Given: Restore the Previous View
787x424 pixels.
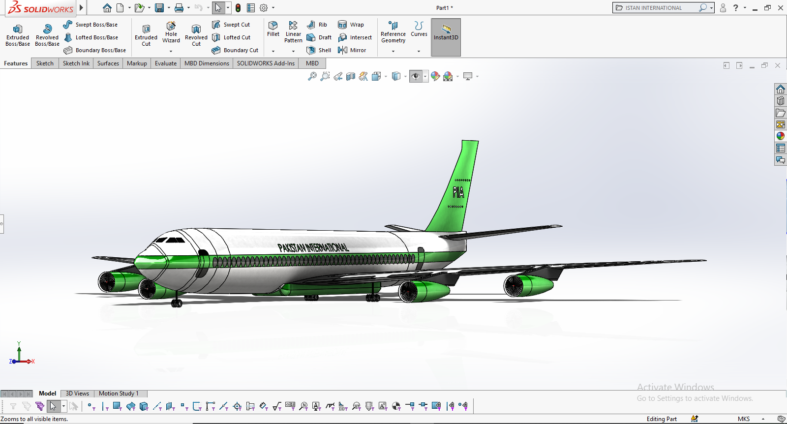Looking at the screenshot, I should (338, 76).
